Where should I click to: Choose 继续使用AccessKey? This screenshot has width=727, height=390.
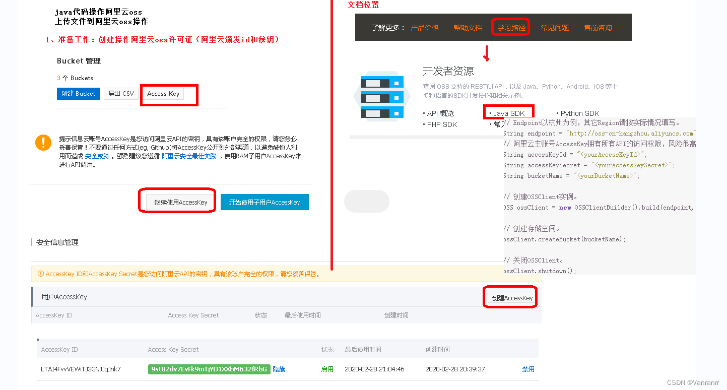click(180, 202)
